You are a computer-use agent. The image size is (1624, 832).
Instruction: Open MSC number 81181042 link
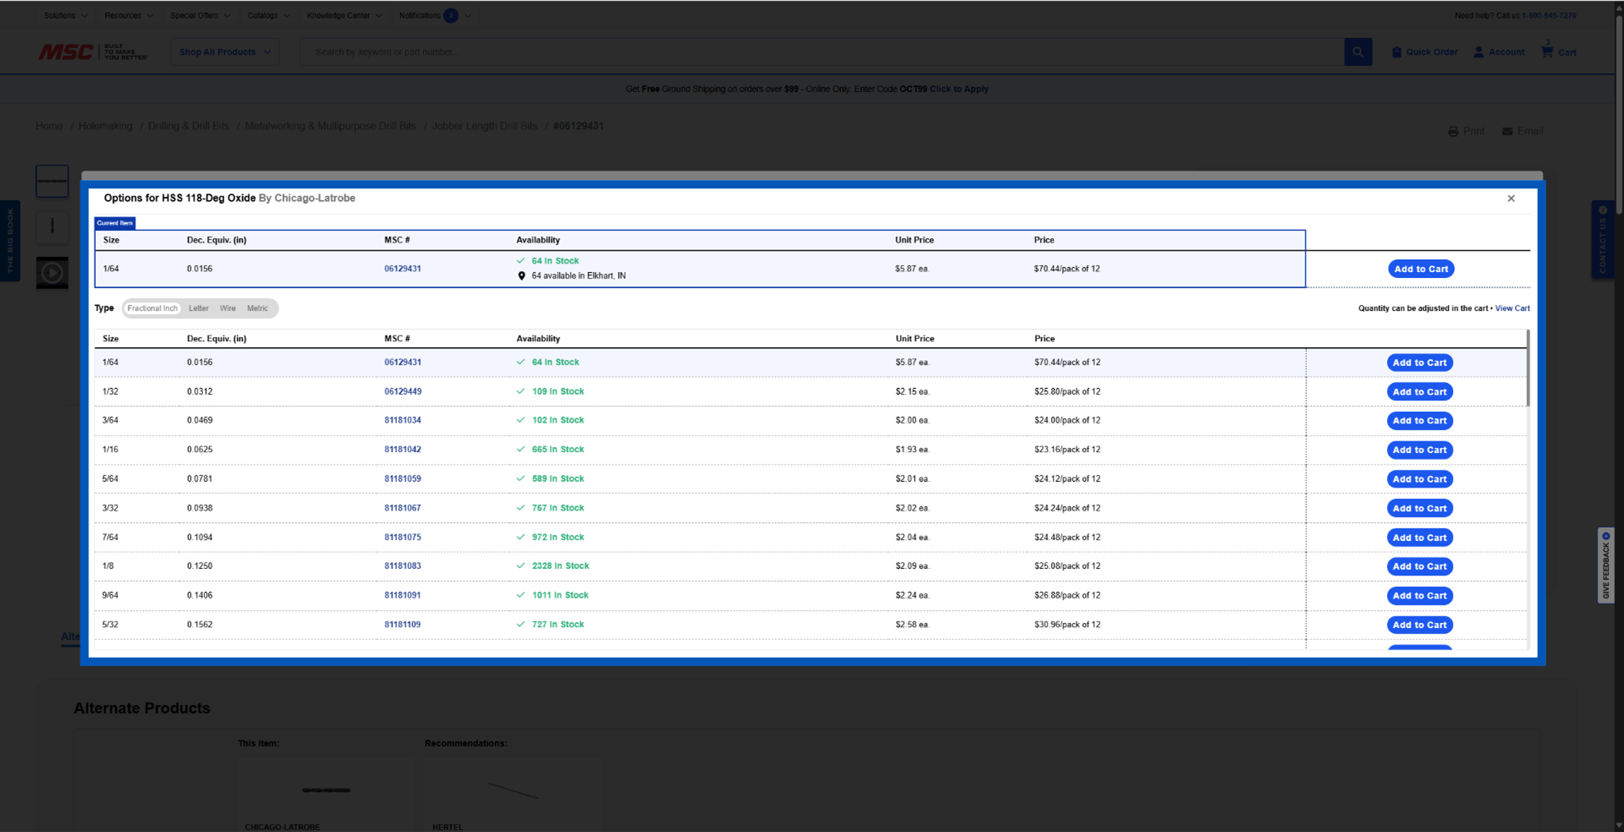[x=403, y=449]
